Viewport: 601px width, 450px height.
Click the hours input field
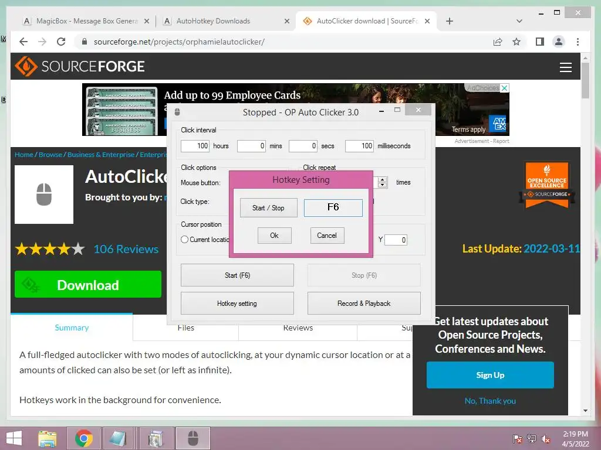coord(195,146)
